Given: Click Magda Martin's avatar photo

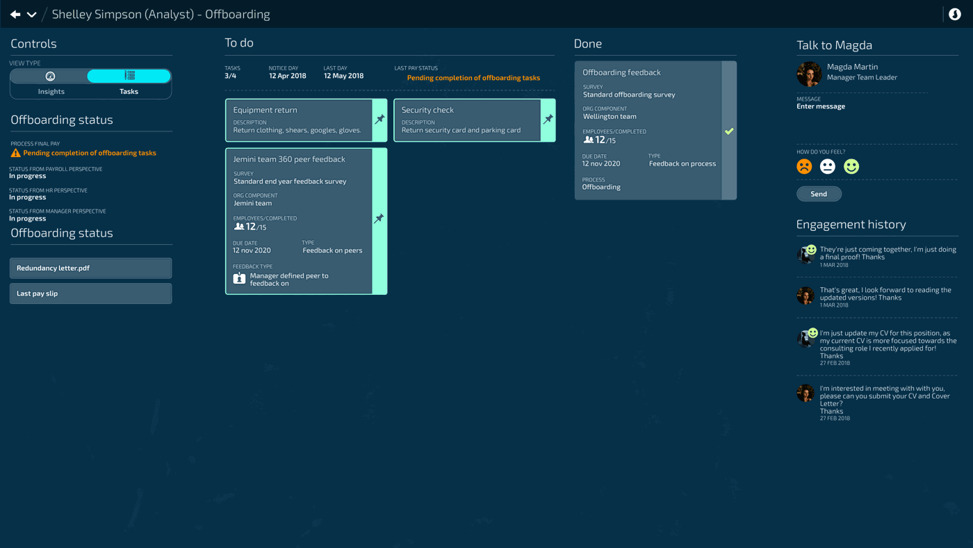Looking at the screenshot, I should pos(809,74).
